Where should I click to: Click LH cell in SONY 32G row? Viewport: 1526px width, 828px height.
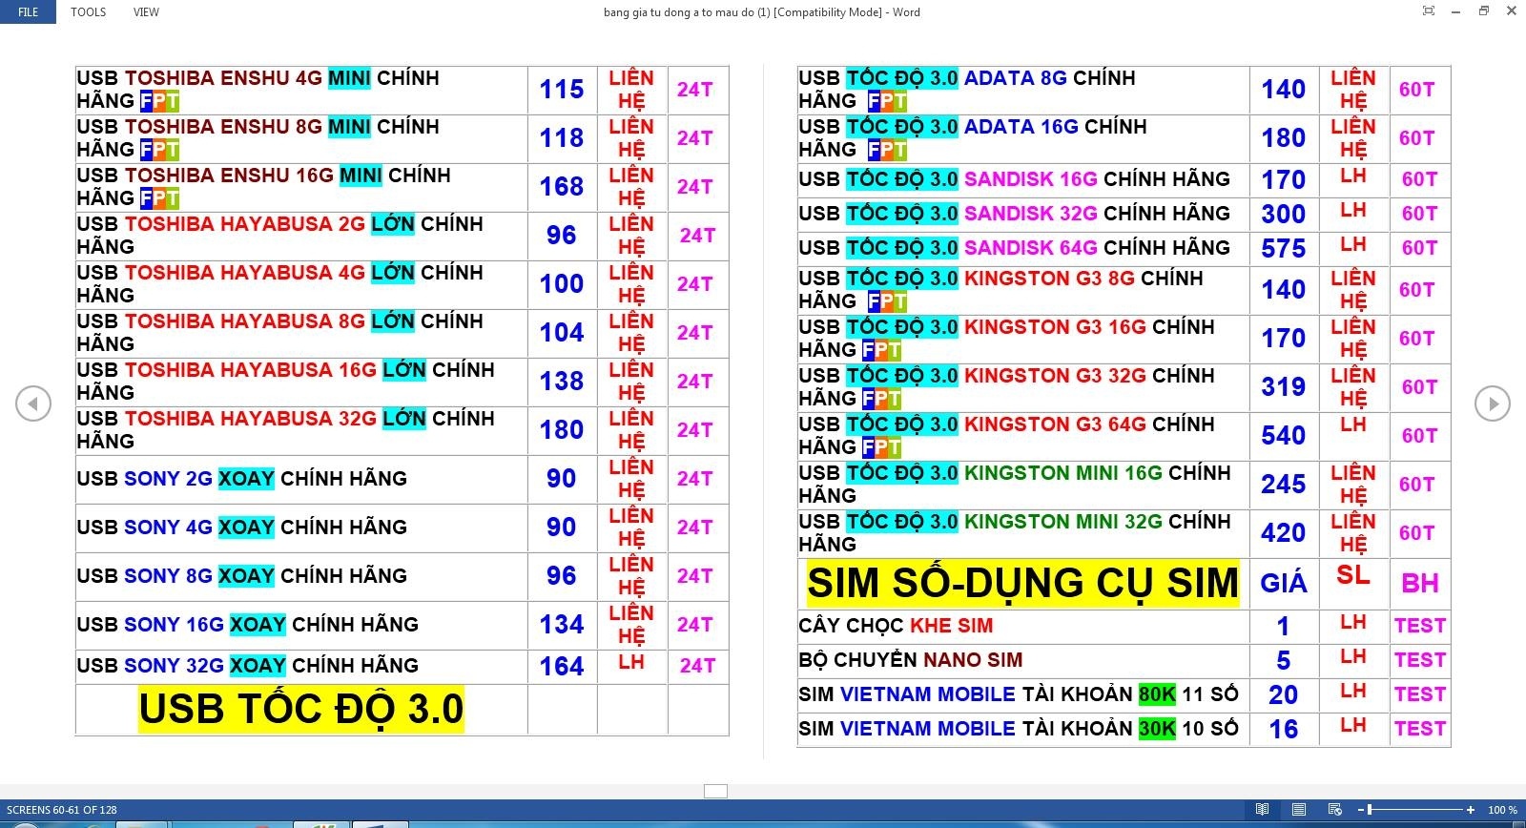pyautogui.click(x=631, y=662)
